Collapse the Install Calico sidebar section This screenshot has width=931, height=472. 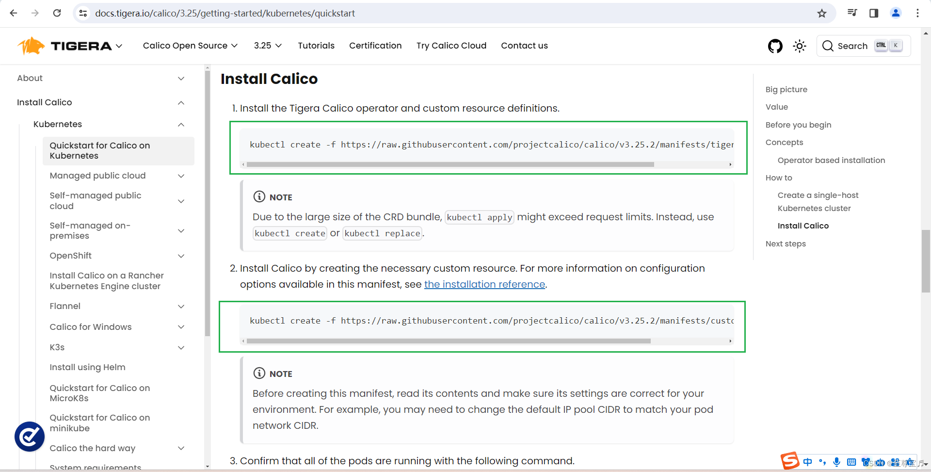click(181, 102)
